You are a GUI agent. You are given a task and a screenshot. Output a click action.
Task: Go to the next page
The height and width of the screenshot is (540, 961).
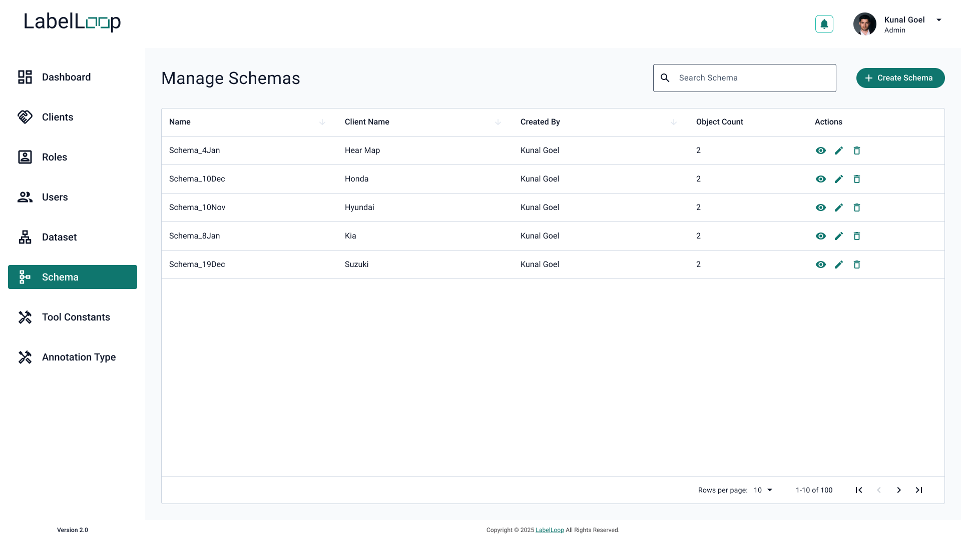pyautogui.click(x=898, y=490)
